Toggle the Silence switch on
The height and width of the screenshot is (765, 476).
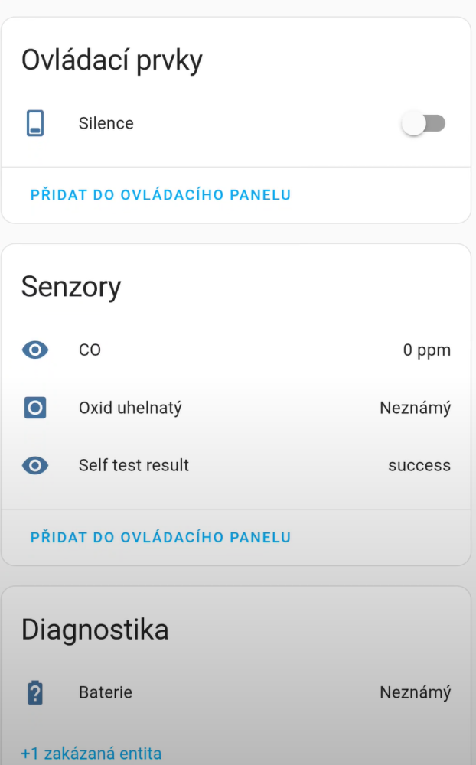pos(423,123)
